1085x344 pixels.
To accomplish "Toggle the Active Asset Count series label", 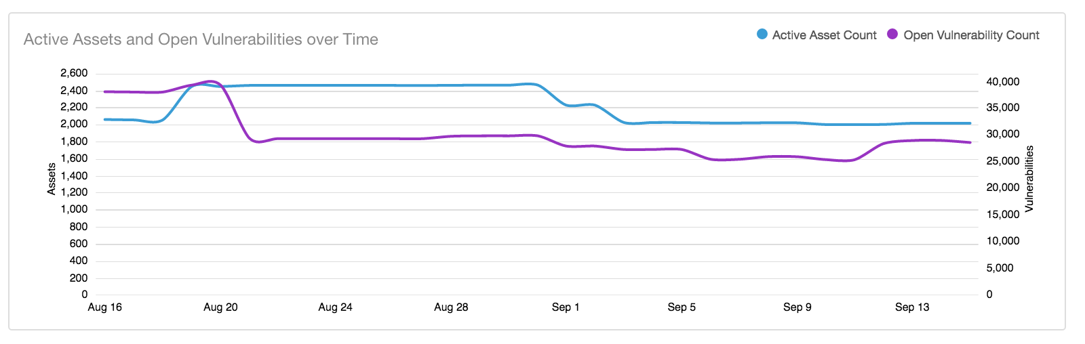I will [824, 35].
